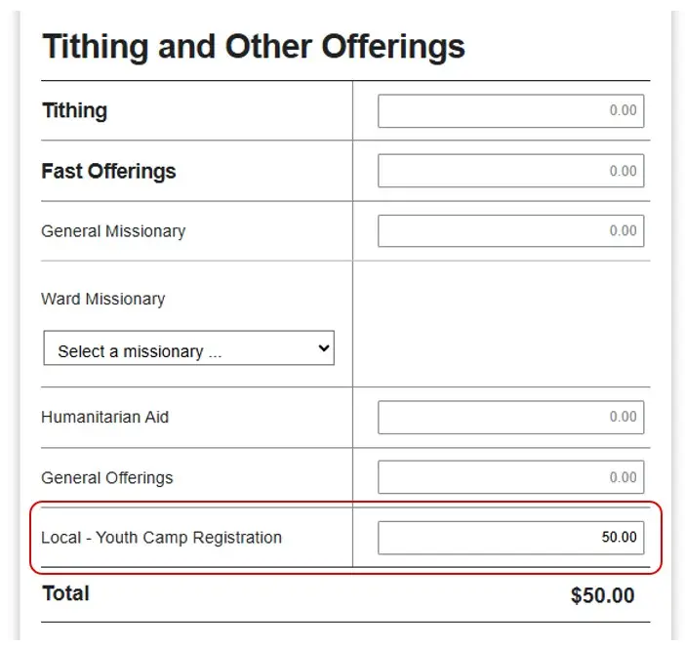Click the Ward Missionary label
The image size is (685, 648).
(x=103, y=299)
